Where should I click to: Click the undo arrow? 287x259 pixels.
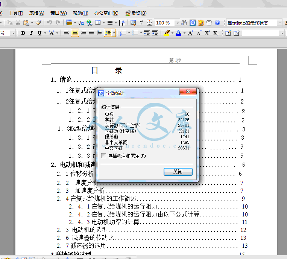[49, 23]
